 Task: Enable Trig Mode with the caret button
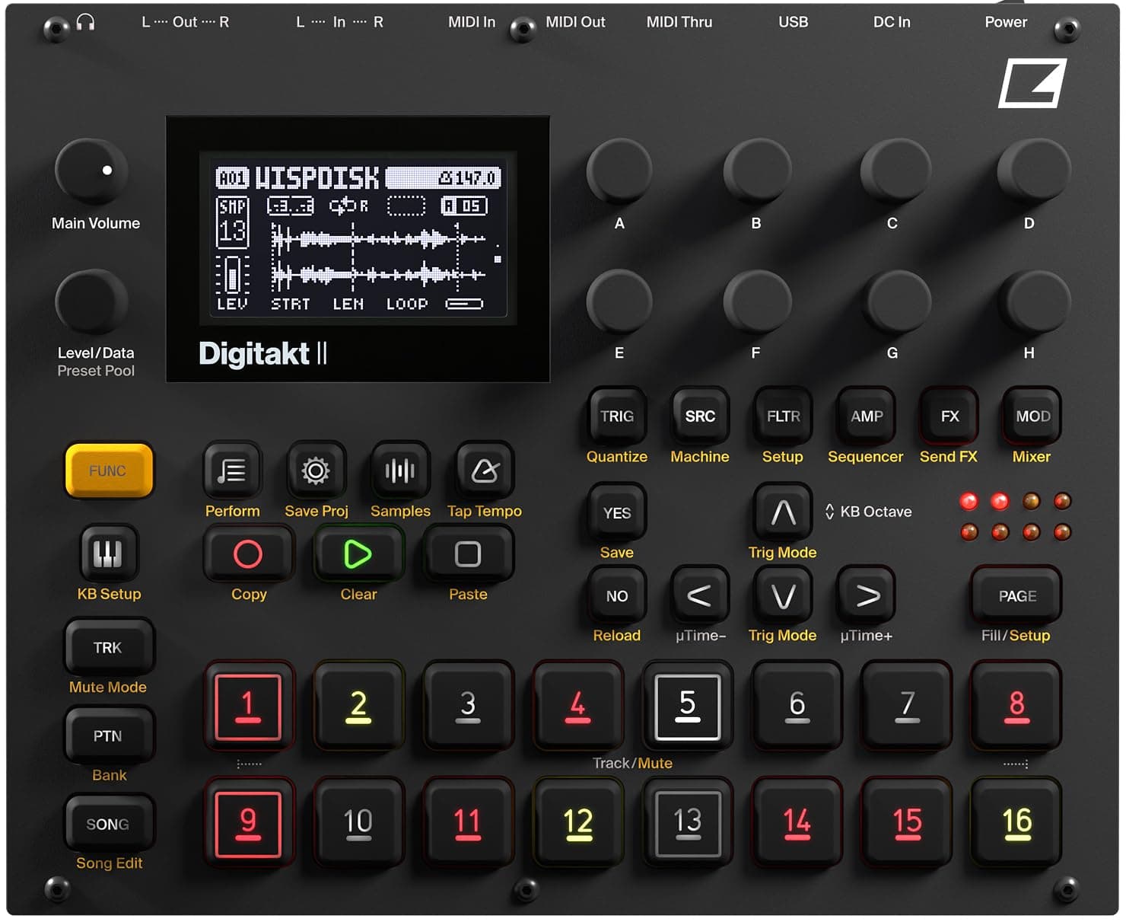click(x=782, y=512)
